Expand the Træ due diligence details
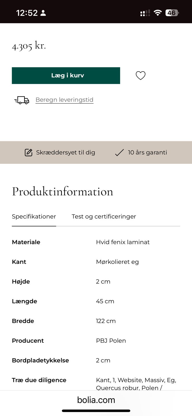192x416 pixels. 39,380
